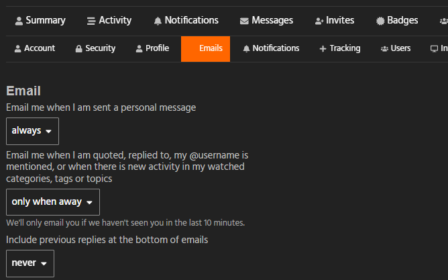Click the envelope icon beside Messages

coord(244,21)
